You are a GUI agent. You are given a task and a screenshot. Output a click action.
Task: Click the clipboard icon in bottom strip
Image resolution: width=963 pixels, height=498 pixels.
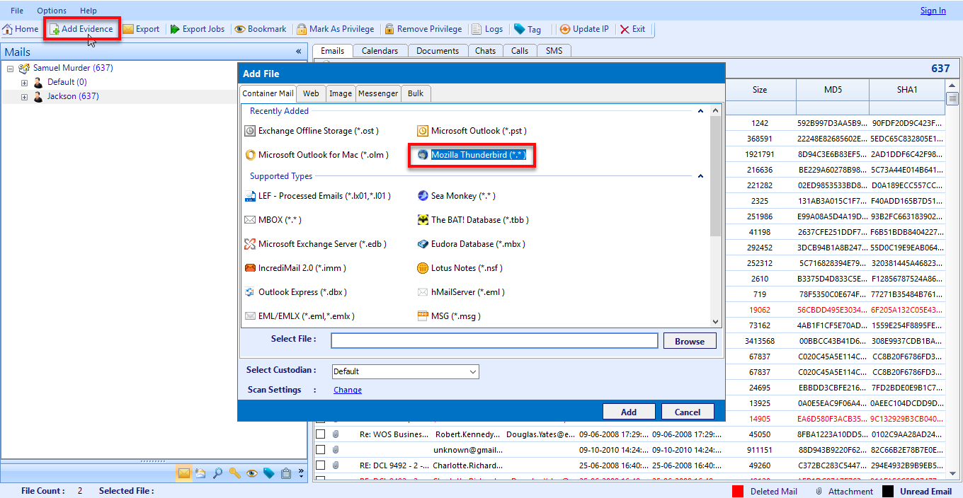(286, 474)
